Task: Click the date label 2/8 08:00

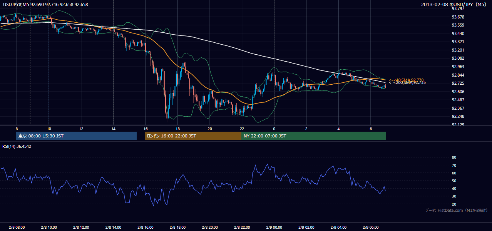Action: click(17, 228)
